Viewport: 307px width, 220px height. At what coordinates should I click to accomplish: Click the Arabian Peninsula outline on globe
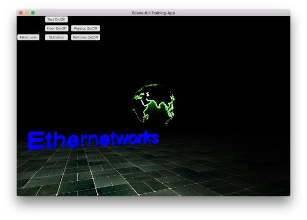(x=149, y=104)
